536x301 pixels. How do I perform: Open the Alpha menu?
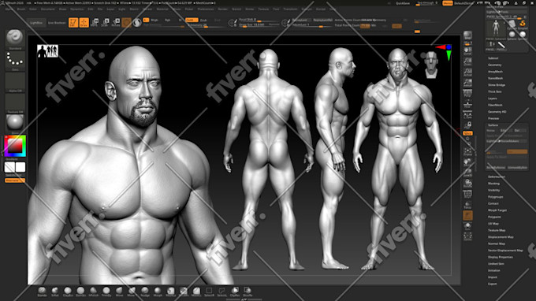click(9, 9)
